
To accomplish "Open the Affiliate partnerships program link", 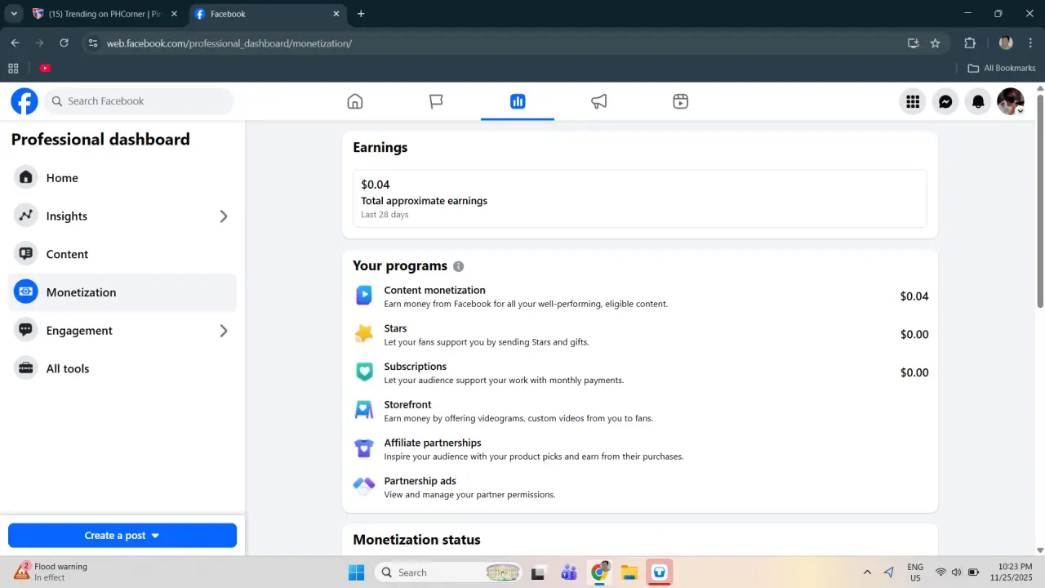I will tap(433, 443).
